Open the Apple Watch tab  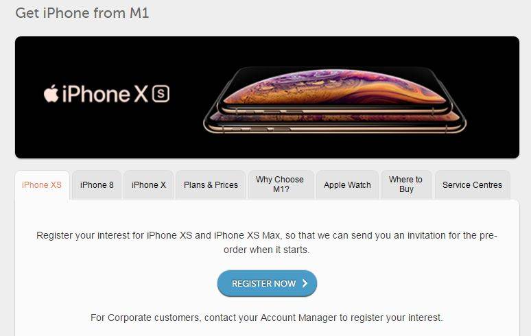347,185
